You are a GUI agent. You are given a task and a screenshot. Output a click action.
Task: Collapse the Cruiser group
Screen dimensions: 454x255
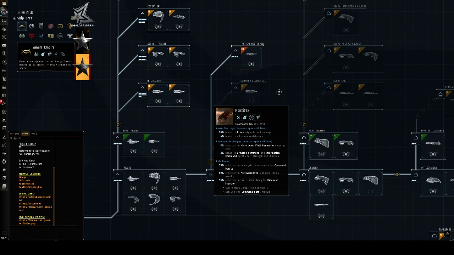coord(304,175)
